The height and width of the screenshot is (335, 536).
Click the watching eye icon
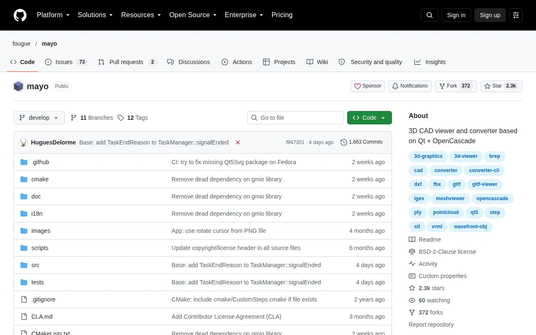point(412,300)
